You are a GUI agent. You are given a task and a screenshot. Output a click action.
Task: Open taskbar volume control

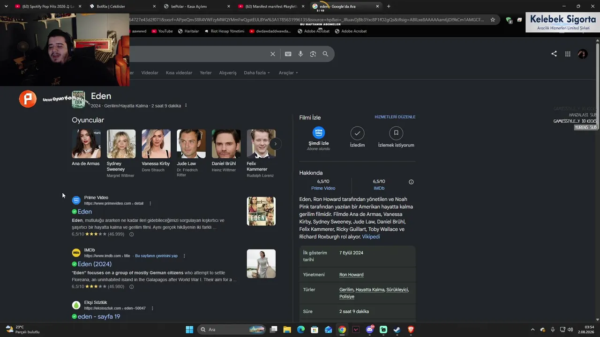pos(570,330)
